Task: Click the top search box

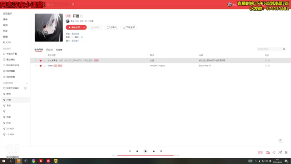Action: click(58, 4)
